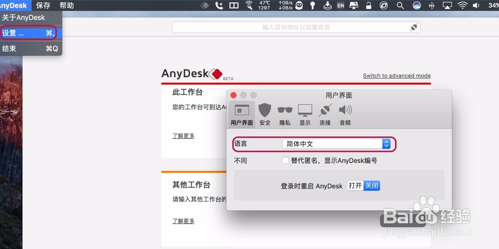The height and width of the screenshot is (249, 499).
Task: Click the AnyDesk application menu title
Action: point(13,5)
